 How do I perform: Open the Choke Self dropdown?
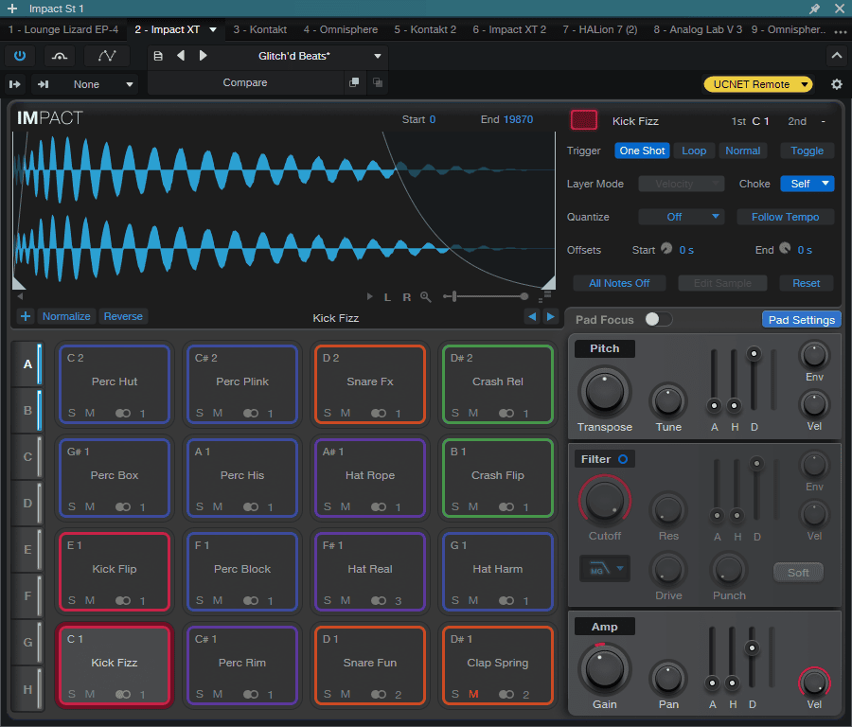click(x=807, y=184)
